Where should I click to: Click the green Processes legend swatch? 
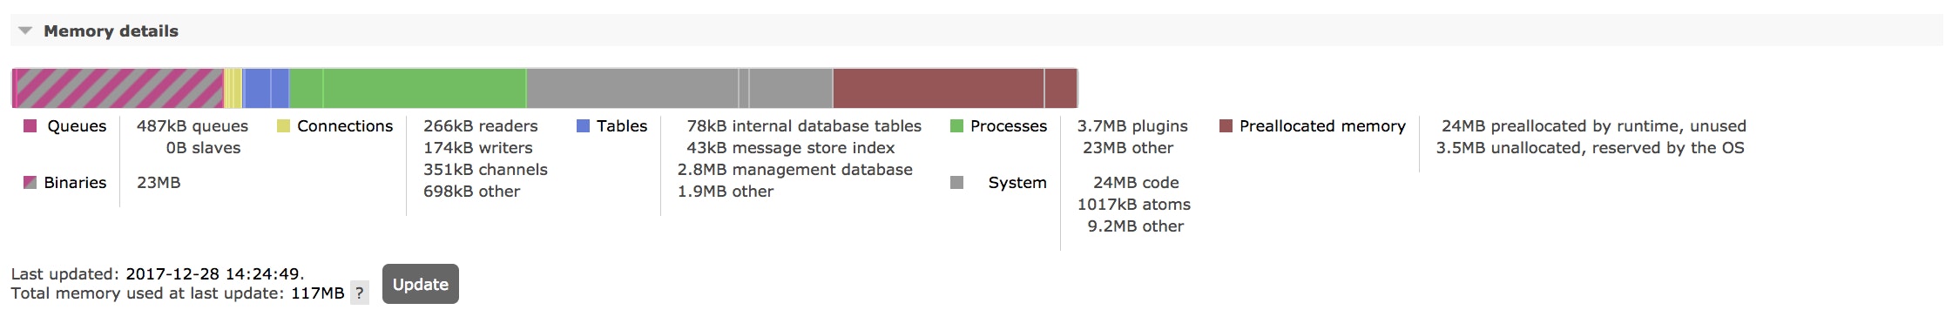point(956,126)
